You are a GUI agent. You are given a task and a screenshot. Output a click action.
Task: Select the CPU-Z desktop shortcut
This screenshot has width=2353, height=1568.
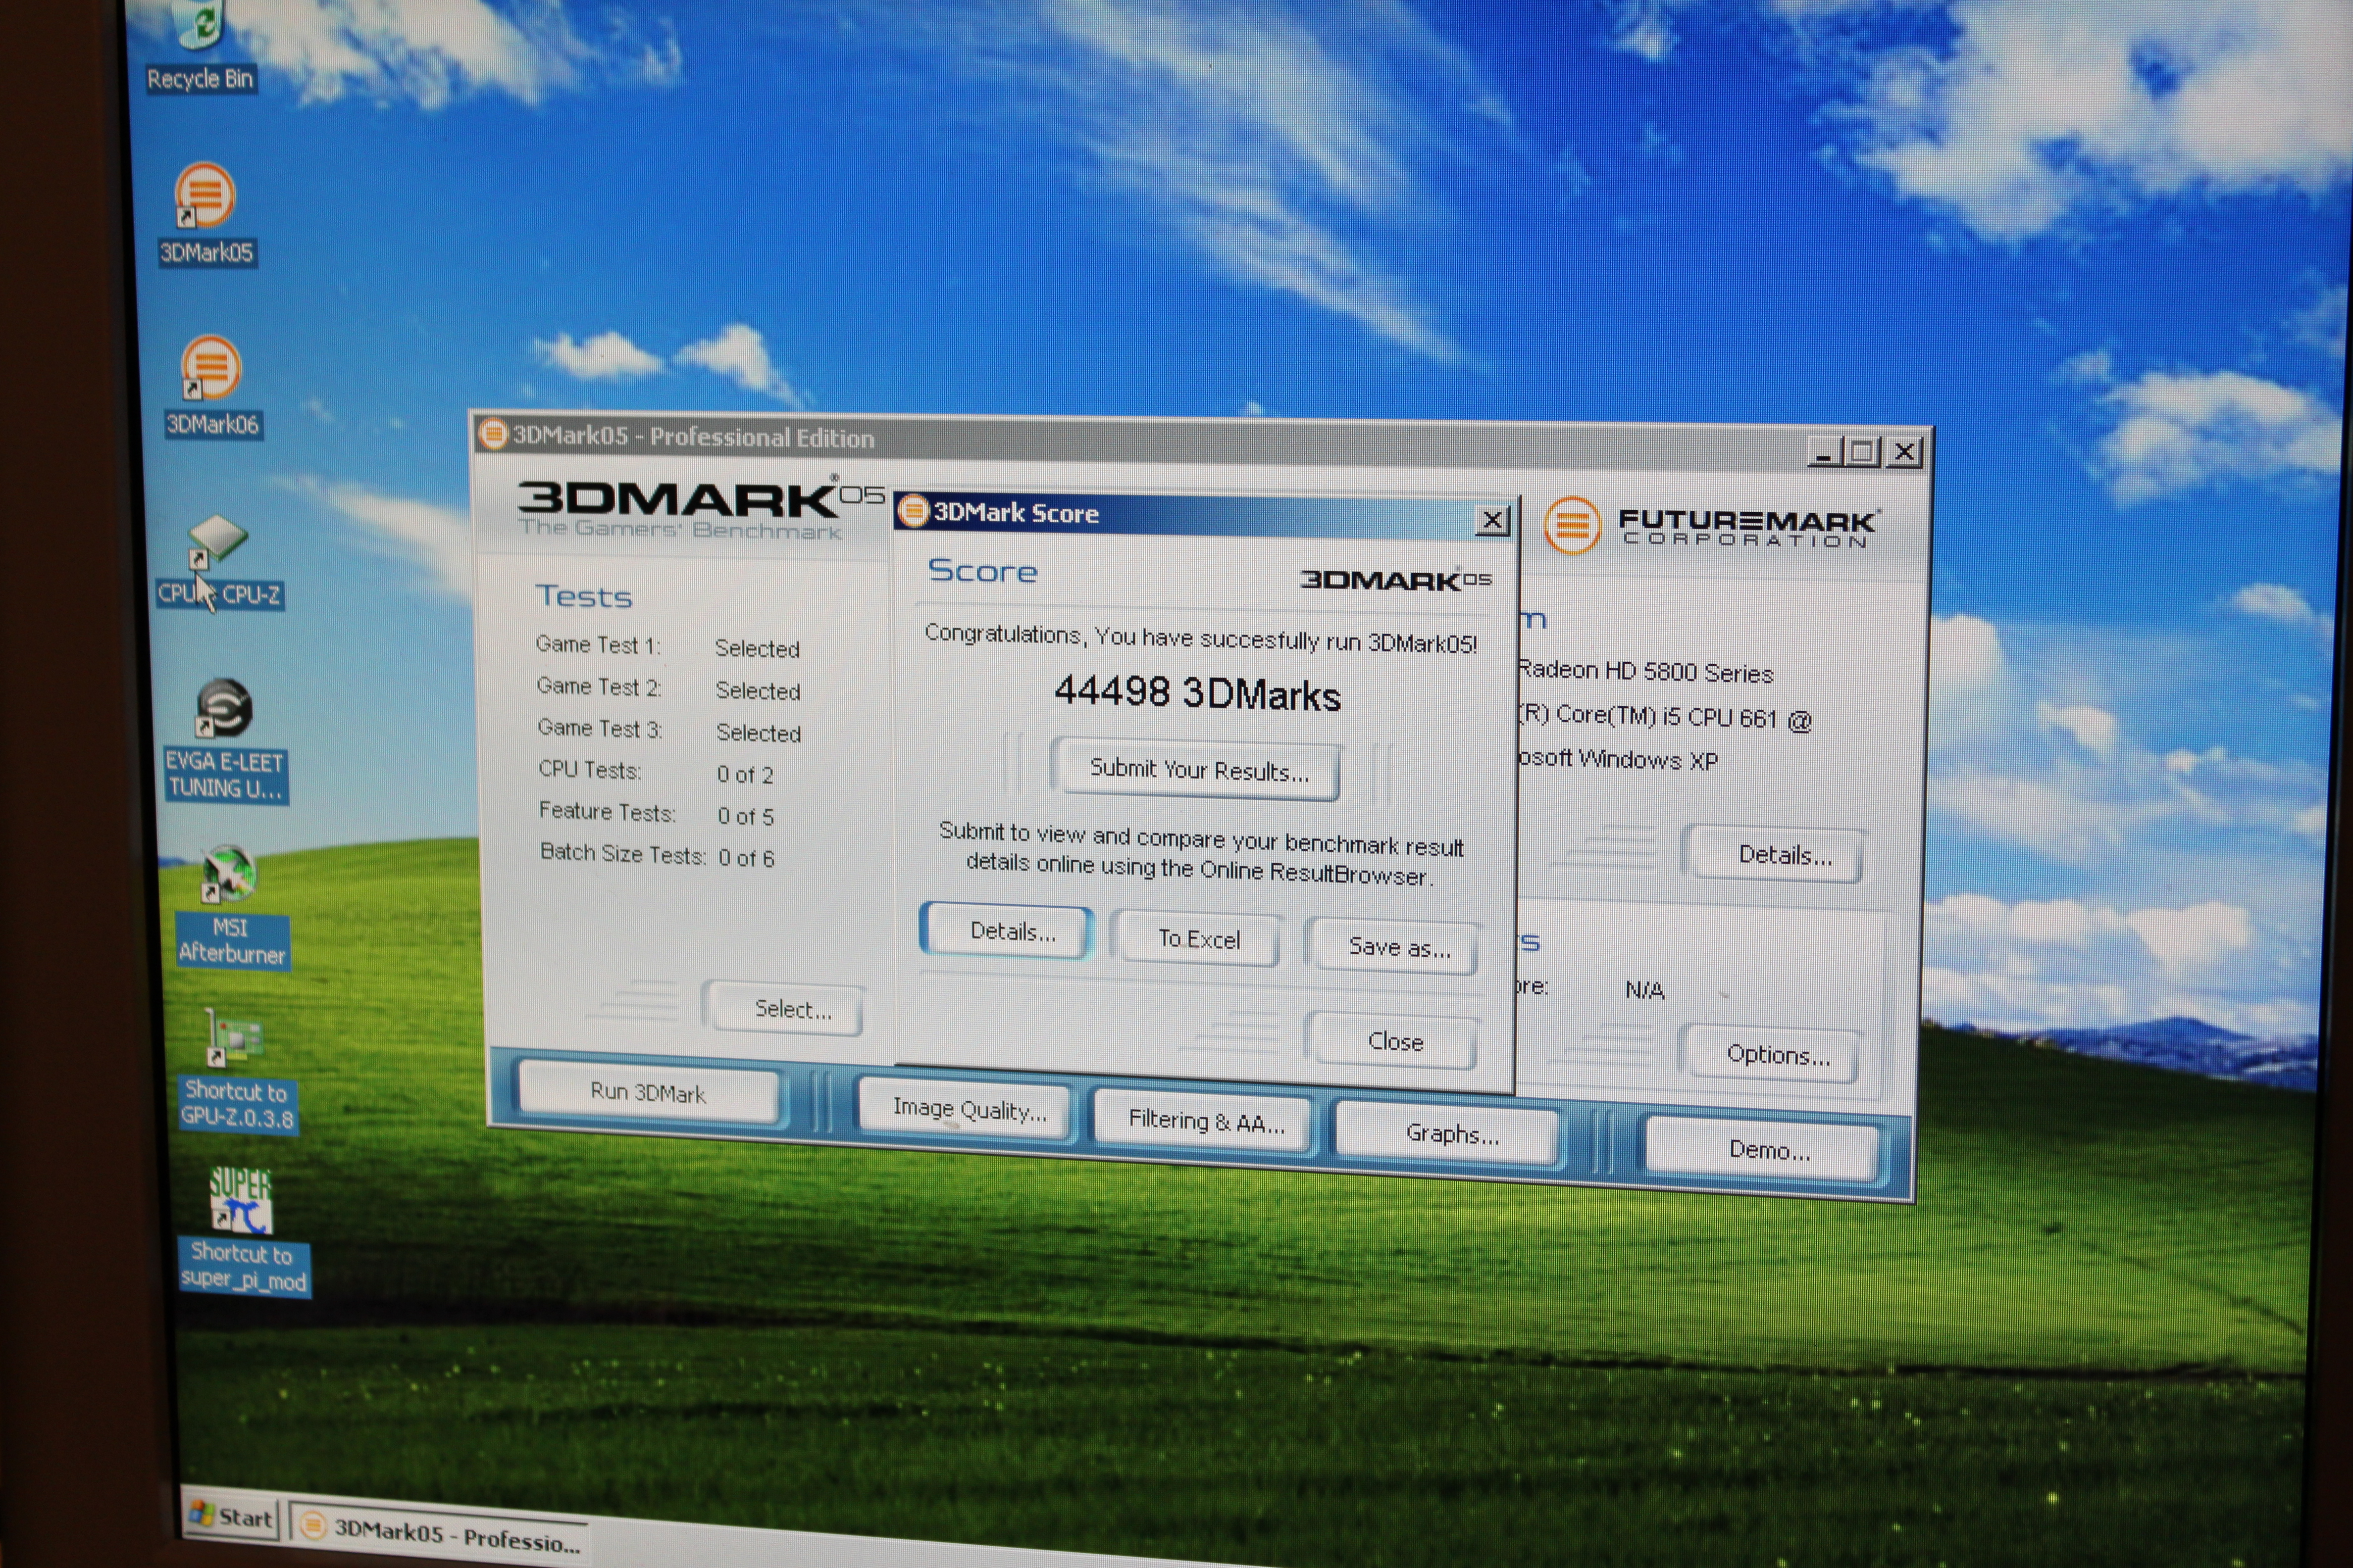click(x=219, y=563)
